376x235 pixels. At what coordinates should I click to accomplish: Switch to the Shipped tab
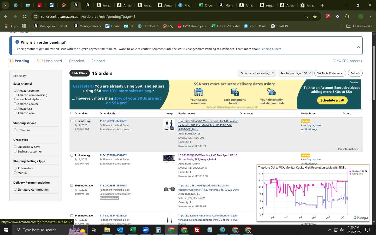coord(98,61)
